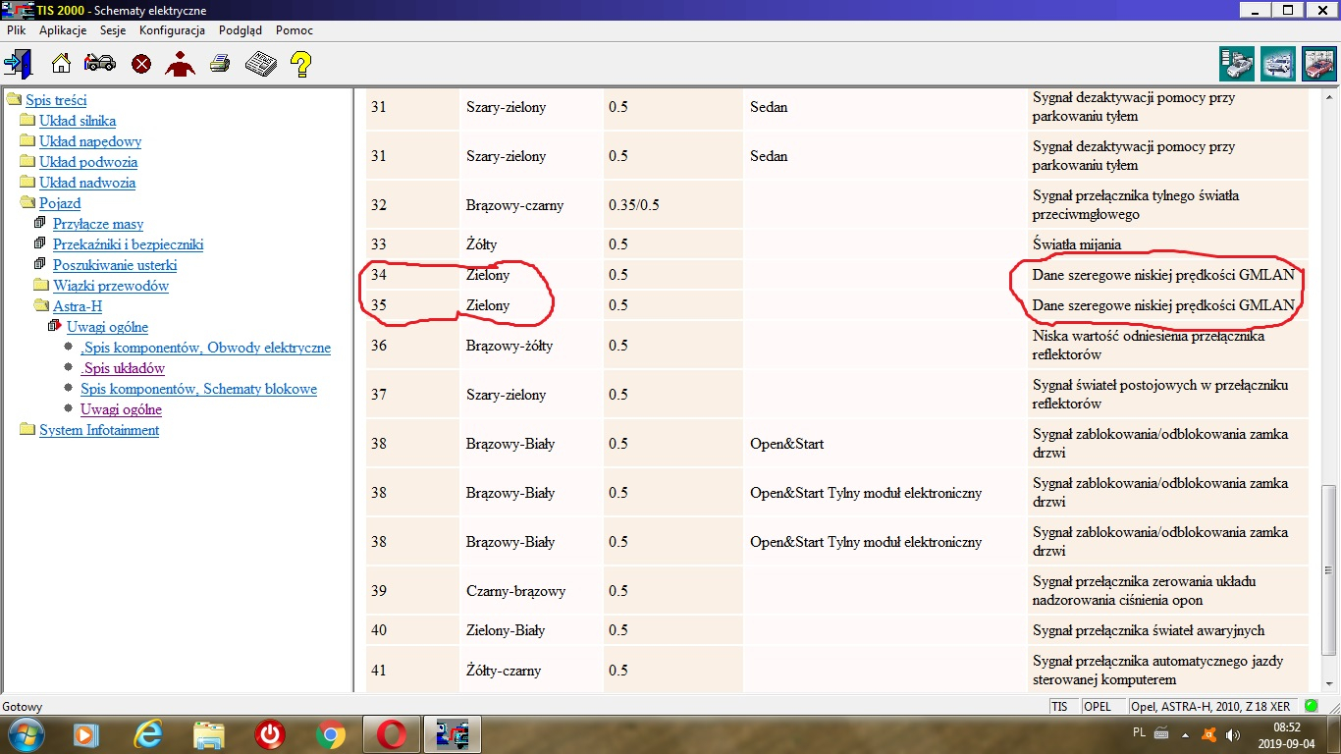Click the red power icon in taskbar

coord(269,734)
